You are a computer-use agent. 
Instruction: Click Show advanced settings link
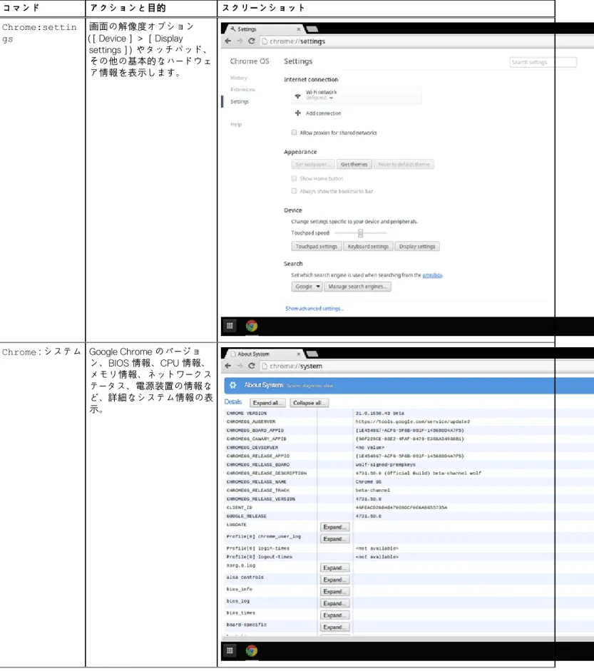[314, 309]
